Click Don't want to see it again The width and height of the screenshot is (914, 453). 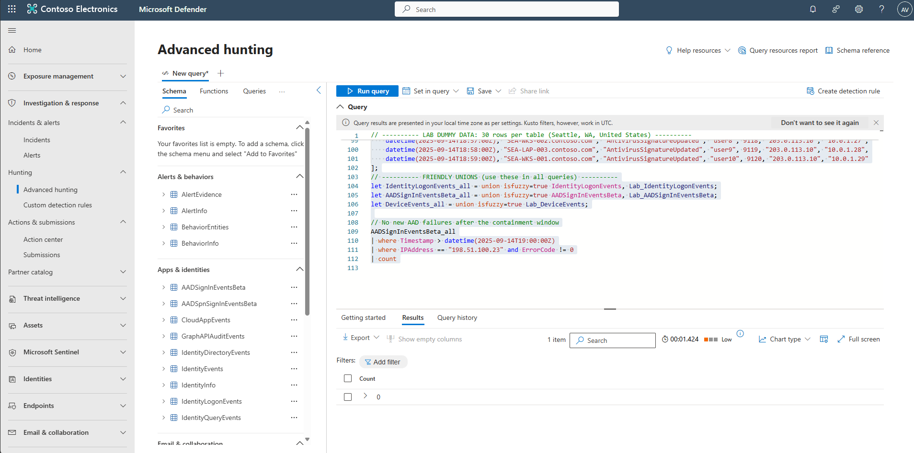click(x=820, y=123)
